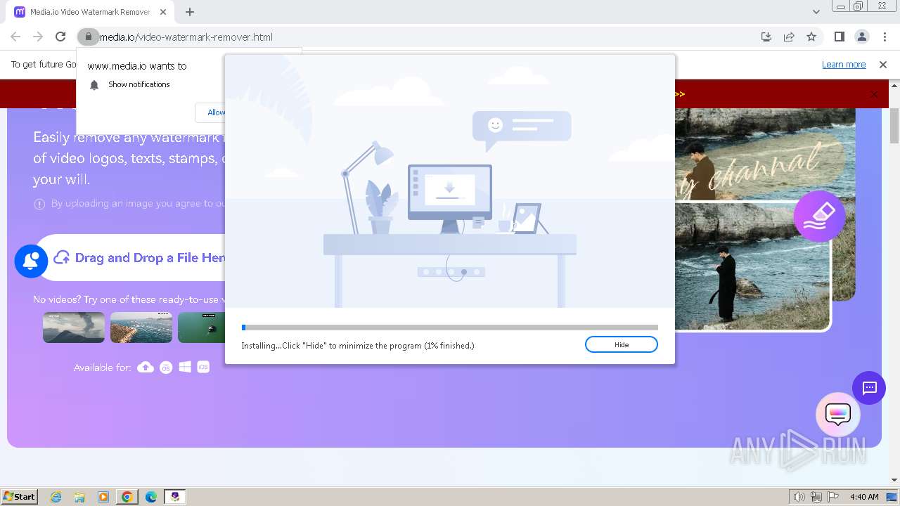Click the Hide button in installer
The width and height of the screenshot is (900, 506).
621,344
